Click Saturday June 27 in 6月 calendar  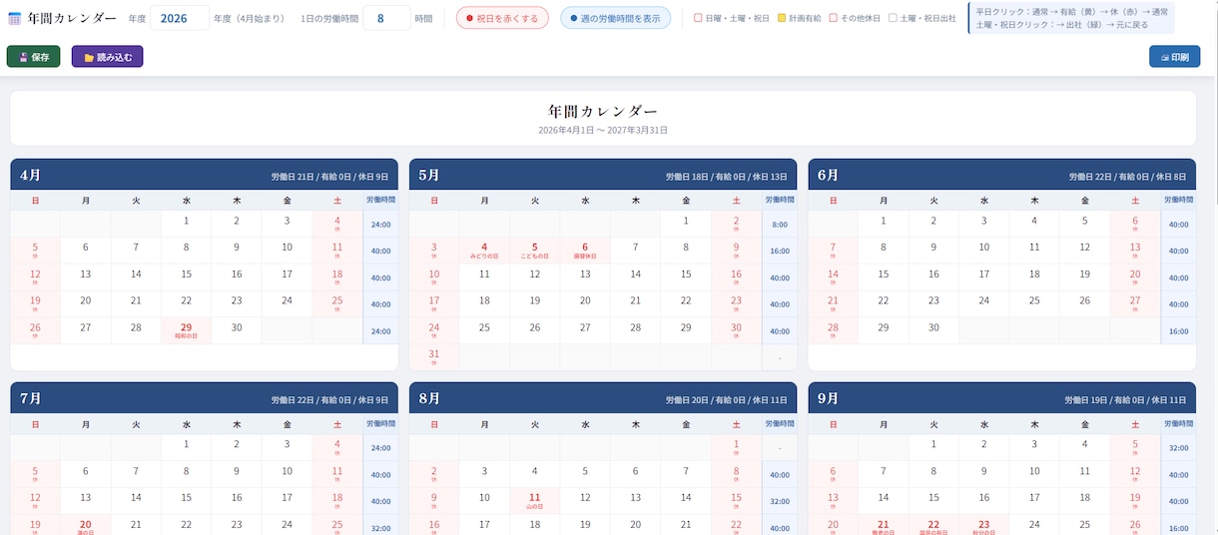1135,303
